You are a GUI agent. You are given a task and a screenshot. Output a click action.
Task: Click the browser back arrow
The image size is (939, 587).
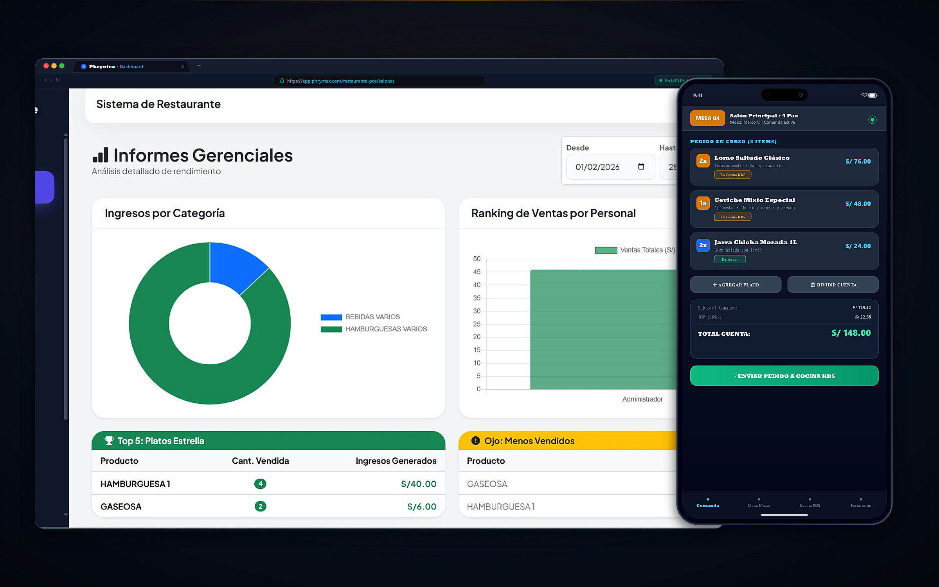click(45, 80)
